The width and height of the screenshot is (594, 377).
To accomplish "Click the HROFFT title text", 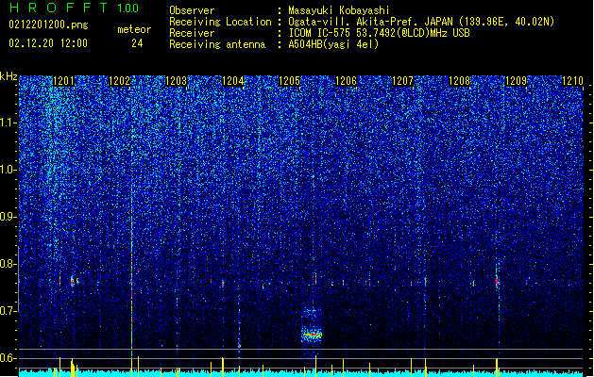I will [x=59, y=8].
